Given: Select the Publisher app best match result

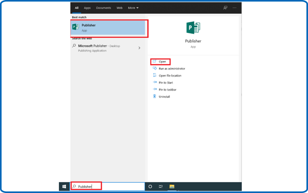Looking at the screenshot, I should point(108,27).
